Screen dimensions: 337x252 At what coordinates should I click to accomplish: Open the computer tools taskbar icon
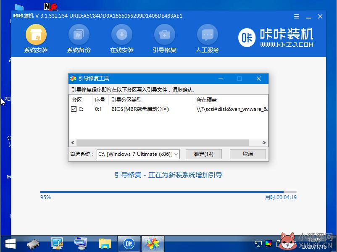point(57,244)
